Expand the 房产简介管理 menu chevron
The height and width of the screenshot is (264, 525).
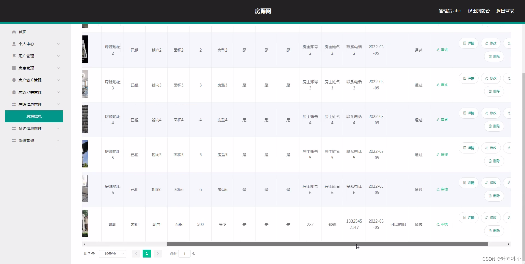[x=58, y=80]
